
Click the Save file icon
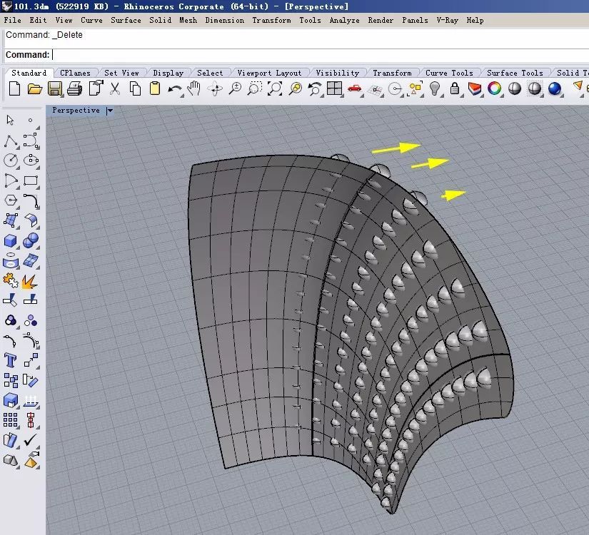[55, 88]
